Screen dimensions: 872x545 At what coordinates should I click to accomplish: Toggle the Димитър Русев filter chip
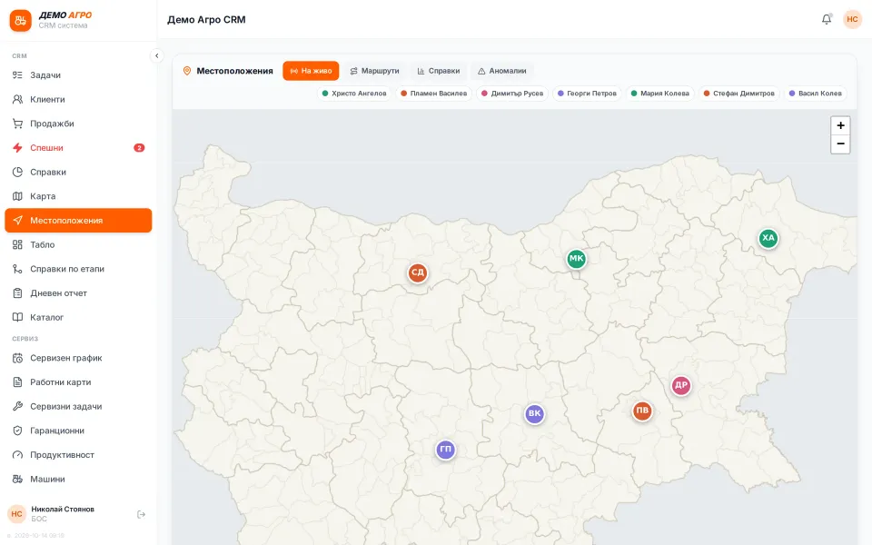coord(512,94)
